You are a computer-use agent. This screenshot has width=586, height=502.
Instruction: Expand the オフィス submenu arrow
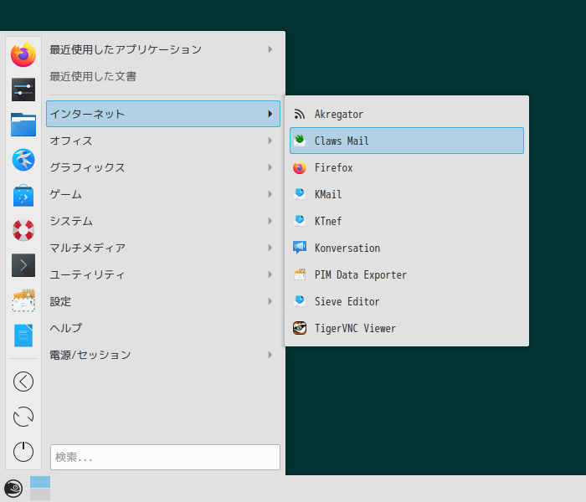(270, 141)
